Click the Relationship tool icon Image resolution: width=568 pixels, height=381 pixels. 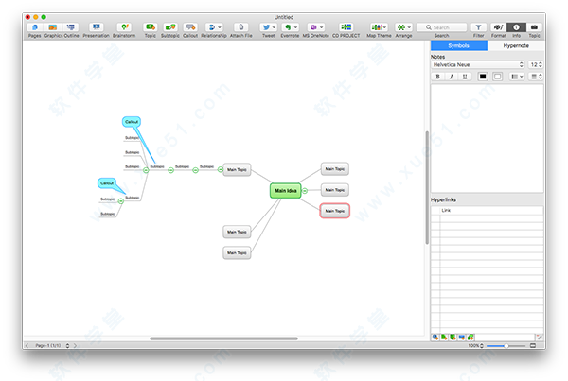[212, 27]
